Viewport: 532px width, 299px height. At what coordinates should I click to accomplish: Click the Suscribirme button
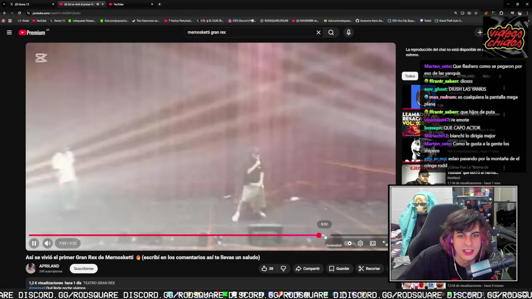pos(84,269)
